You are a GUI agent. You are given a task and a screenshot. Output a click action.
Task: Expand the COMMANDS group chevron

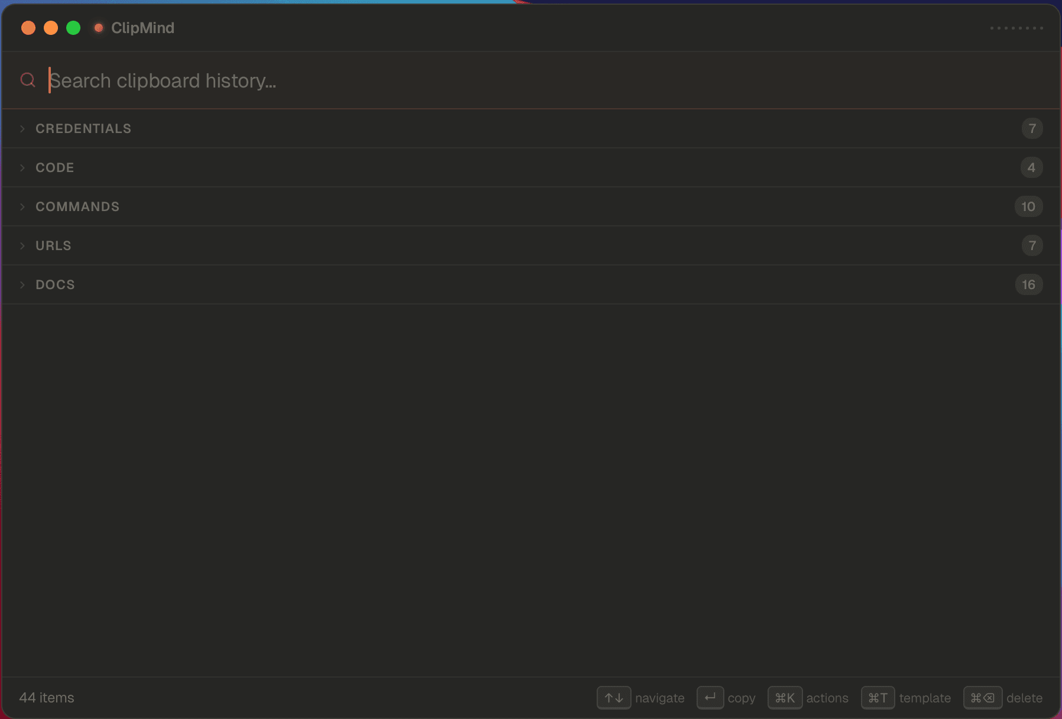tap(22, 206)
